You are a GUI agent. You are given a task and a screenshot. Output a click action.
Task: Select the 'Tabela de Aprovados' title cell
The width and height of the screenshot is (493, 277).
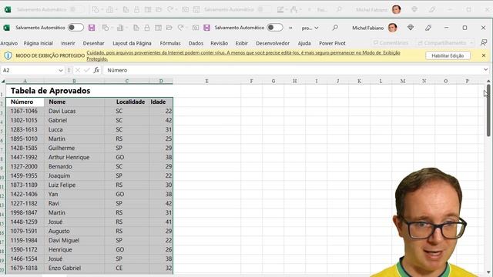tap(50, 91)
